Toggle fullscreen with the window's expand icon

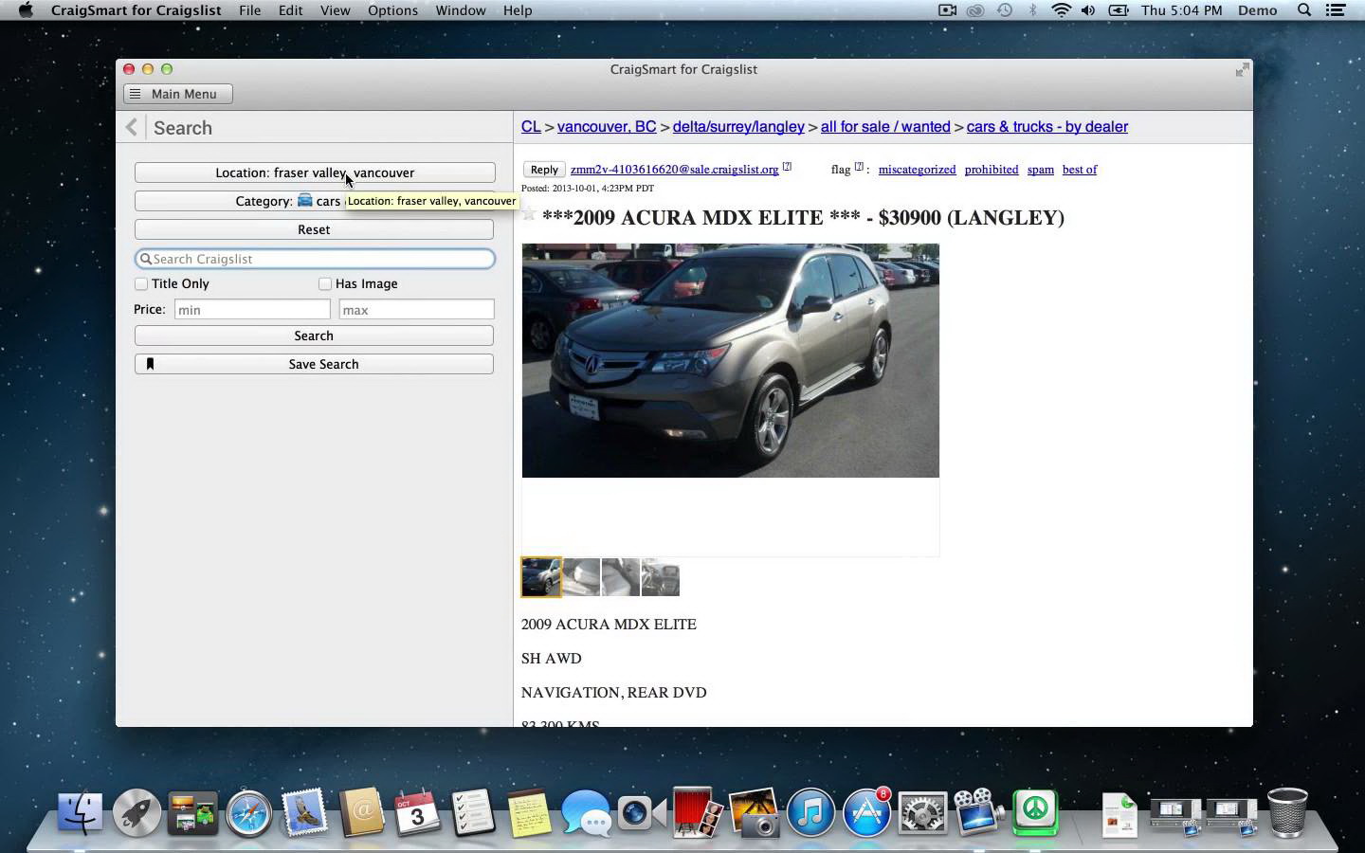click(1242, 70)
